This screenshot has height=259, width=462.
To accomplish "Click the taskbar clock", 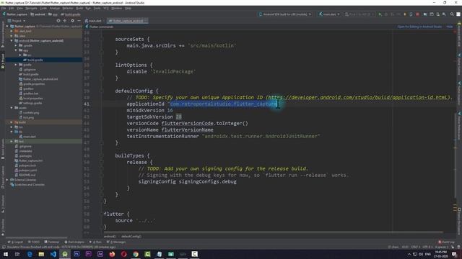I will (x=441, y=254).
